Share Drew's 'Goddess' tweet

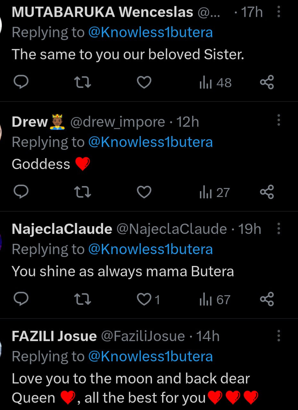[x=267, y=192]
